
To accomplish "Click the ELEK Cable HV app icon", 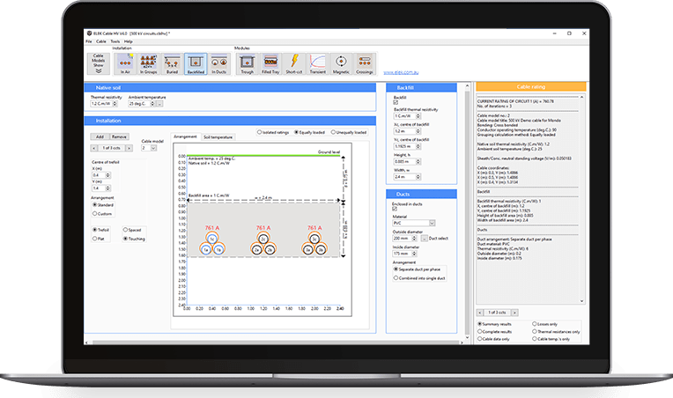I will pyautogui.click(x=89, y=33).
